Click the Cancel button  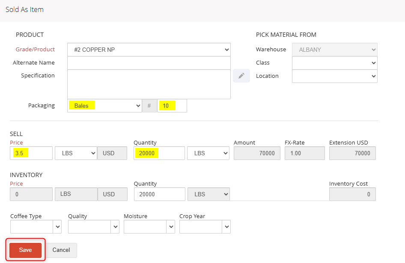tap(61, 250)
